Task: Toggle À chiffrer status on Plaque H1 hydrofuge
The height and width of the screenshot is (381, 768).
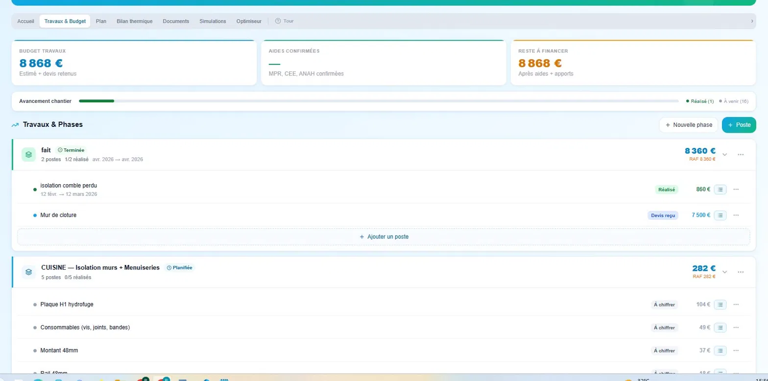Action: tap(665, 305)
